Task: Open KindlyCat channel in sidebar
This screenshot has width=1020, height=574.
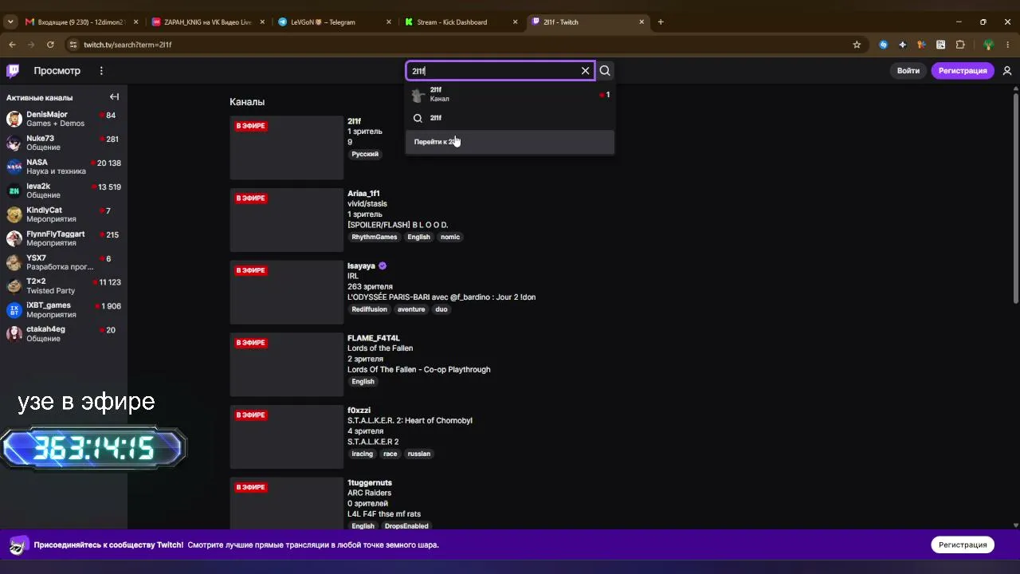Action: 64,214
